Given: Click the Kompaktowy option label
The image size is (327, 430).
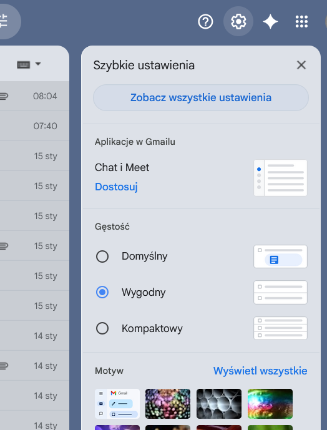Looking at the screenshot, I should click(x=152, y=328).
